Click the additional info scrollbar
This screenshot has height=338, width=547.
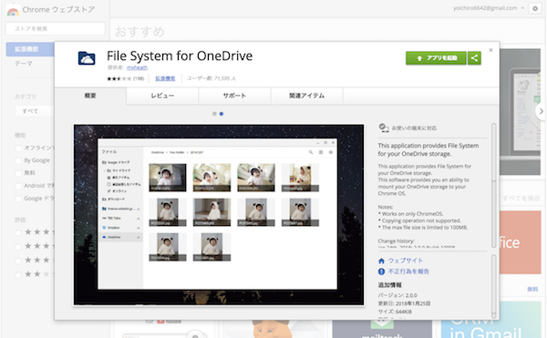(x=493, y=286)
